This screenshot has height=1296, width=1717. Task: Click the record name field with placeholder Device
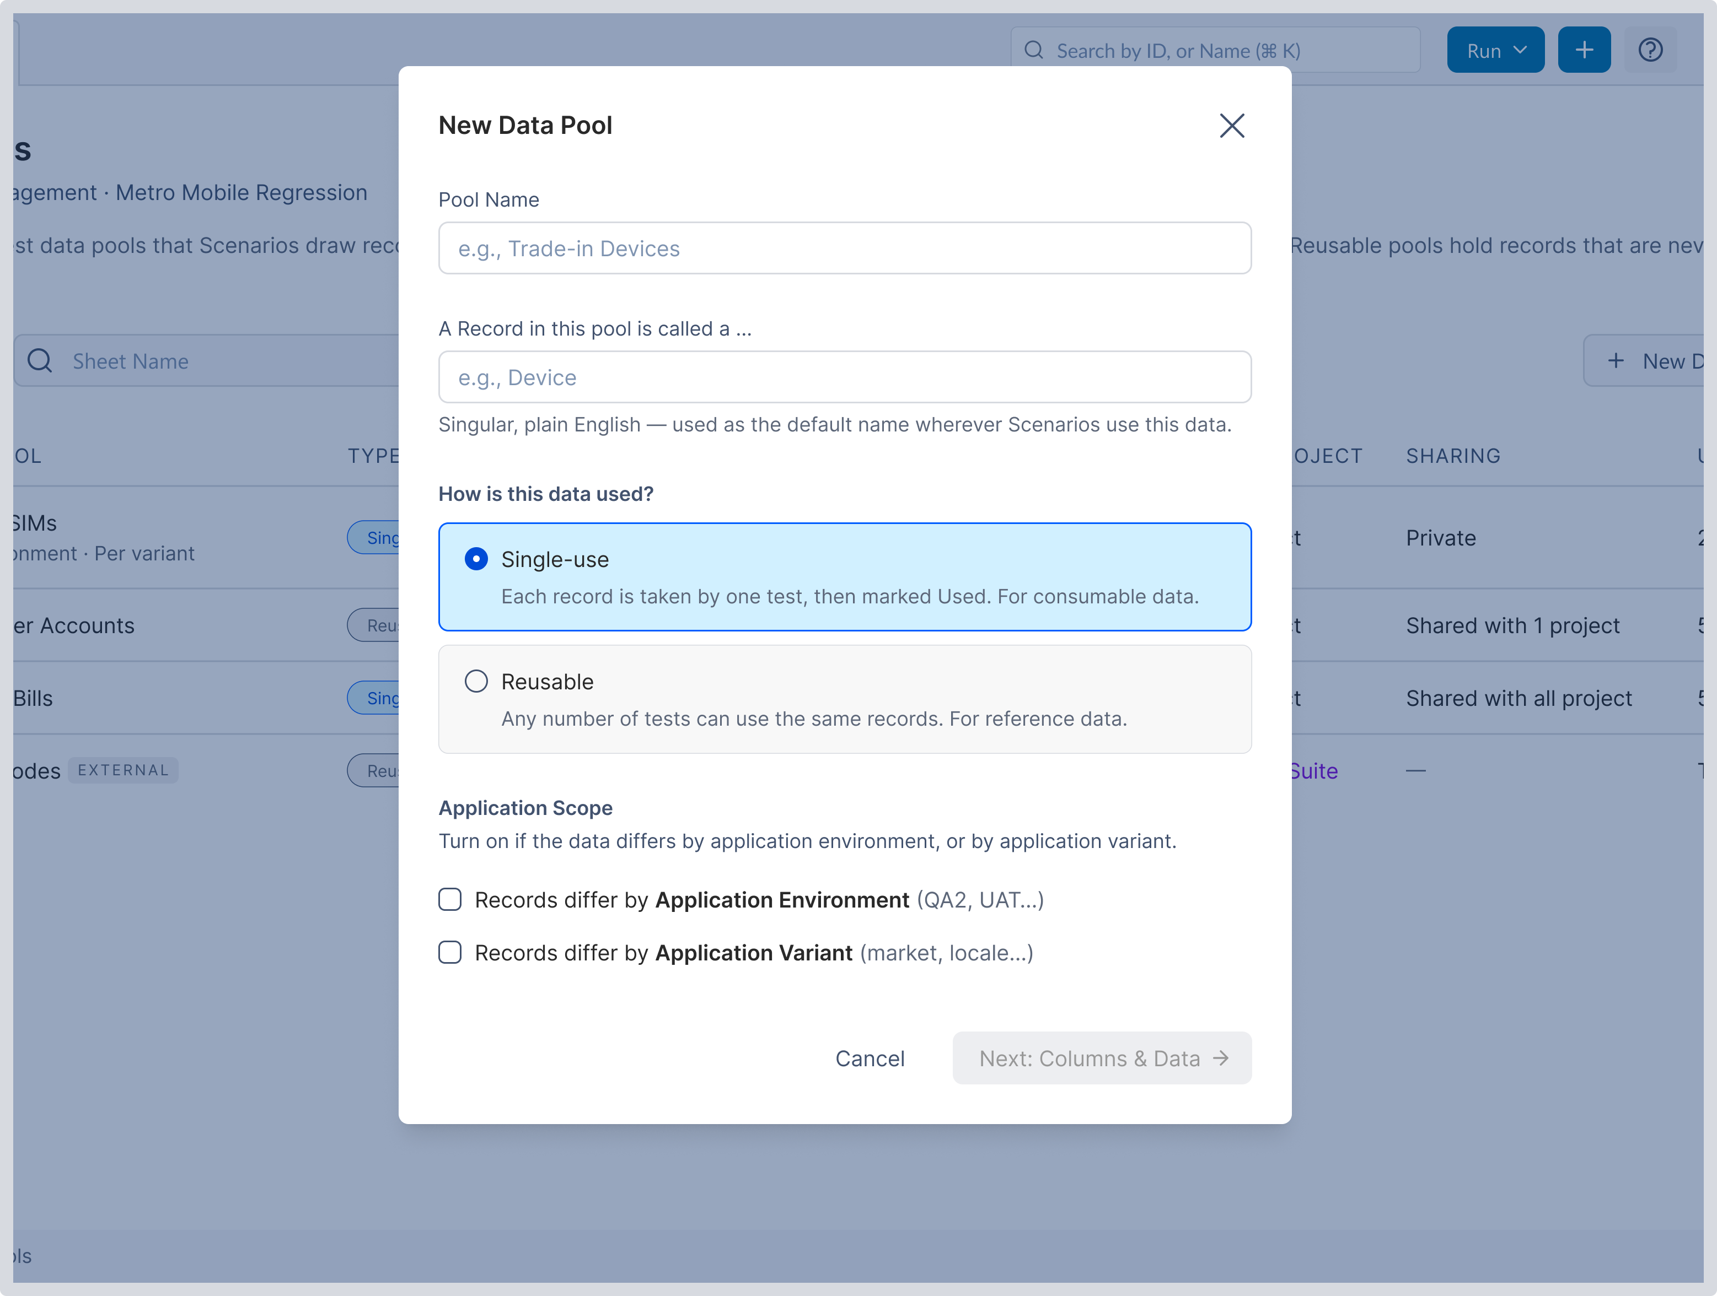(x=845, y=377)
